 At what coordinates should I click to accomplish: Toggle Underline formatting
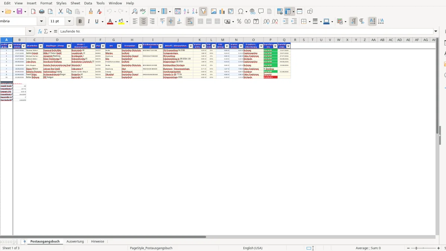(x=97, y=22)
